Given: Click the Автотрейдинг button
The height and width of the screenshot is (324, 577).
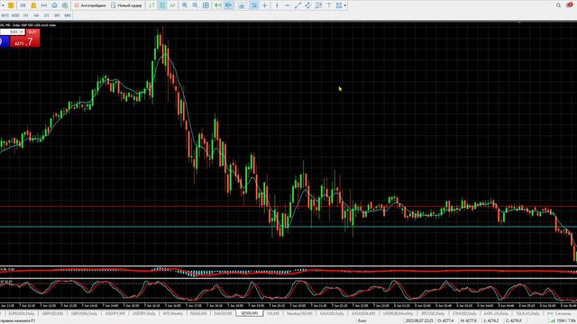Looking at the screenshot, I should pos(90,5).
